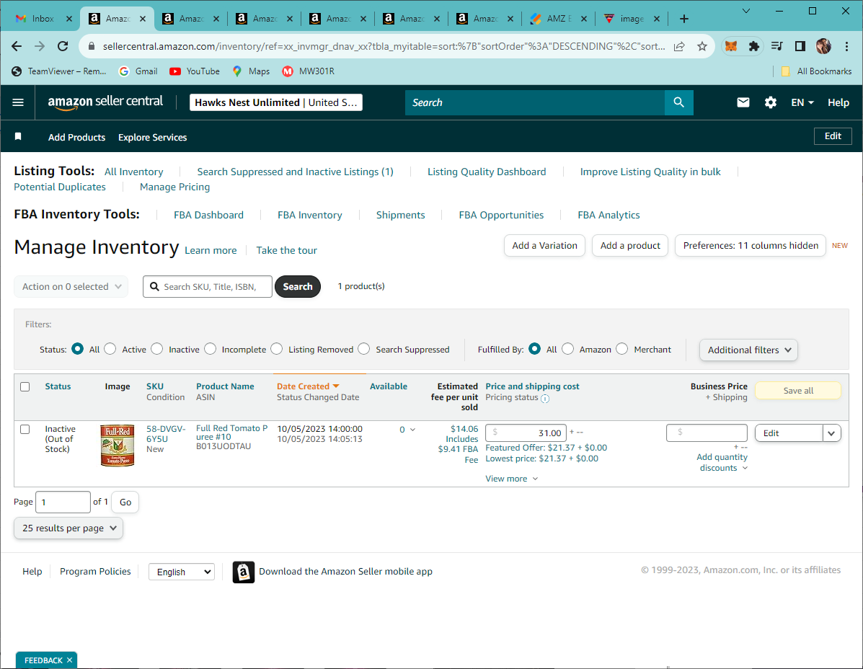The image size is (863, 669).
Task: Click the Amazon Seller Central logo
Action: point(105,102)
